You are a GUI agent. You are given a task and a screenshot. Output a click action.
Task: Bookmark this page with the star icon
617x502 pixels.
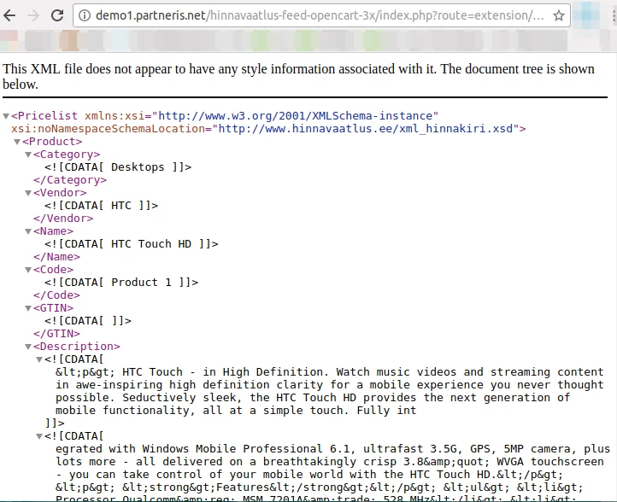point(558,15)
